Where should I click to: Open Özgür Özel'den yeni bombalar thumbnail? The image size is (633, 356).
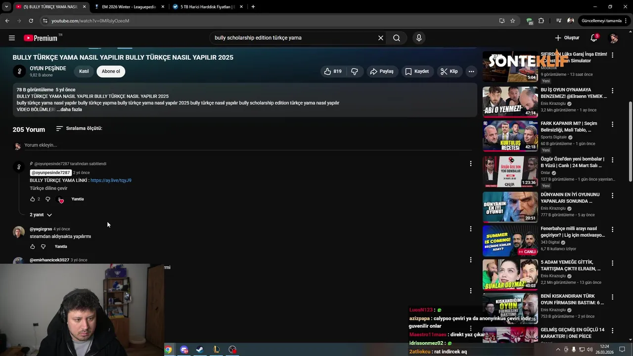tap(510, 172)
